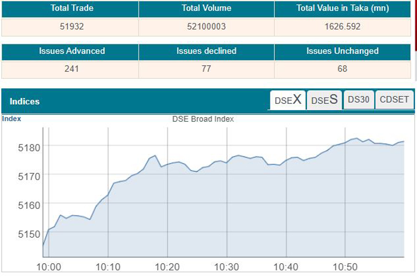This screenshot has width=417, height=278.
Task: Show the CDSET index chart
Action: tap(394, 100)
